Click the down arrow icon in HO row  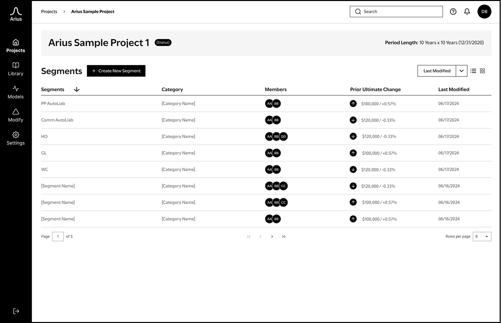click(x=353, y=136)
